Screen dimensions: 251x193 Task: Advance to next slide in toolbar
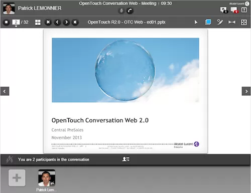[66, 22]
